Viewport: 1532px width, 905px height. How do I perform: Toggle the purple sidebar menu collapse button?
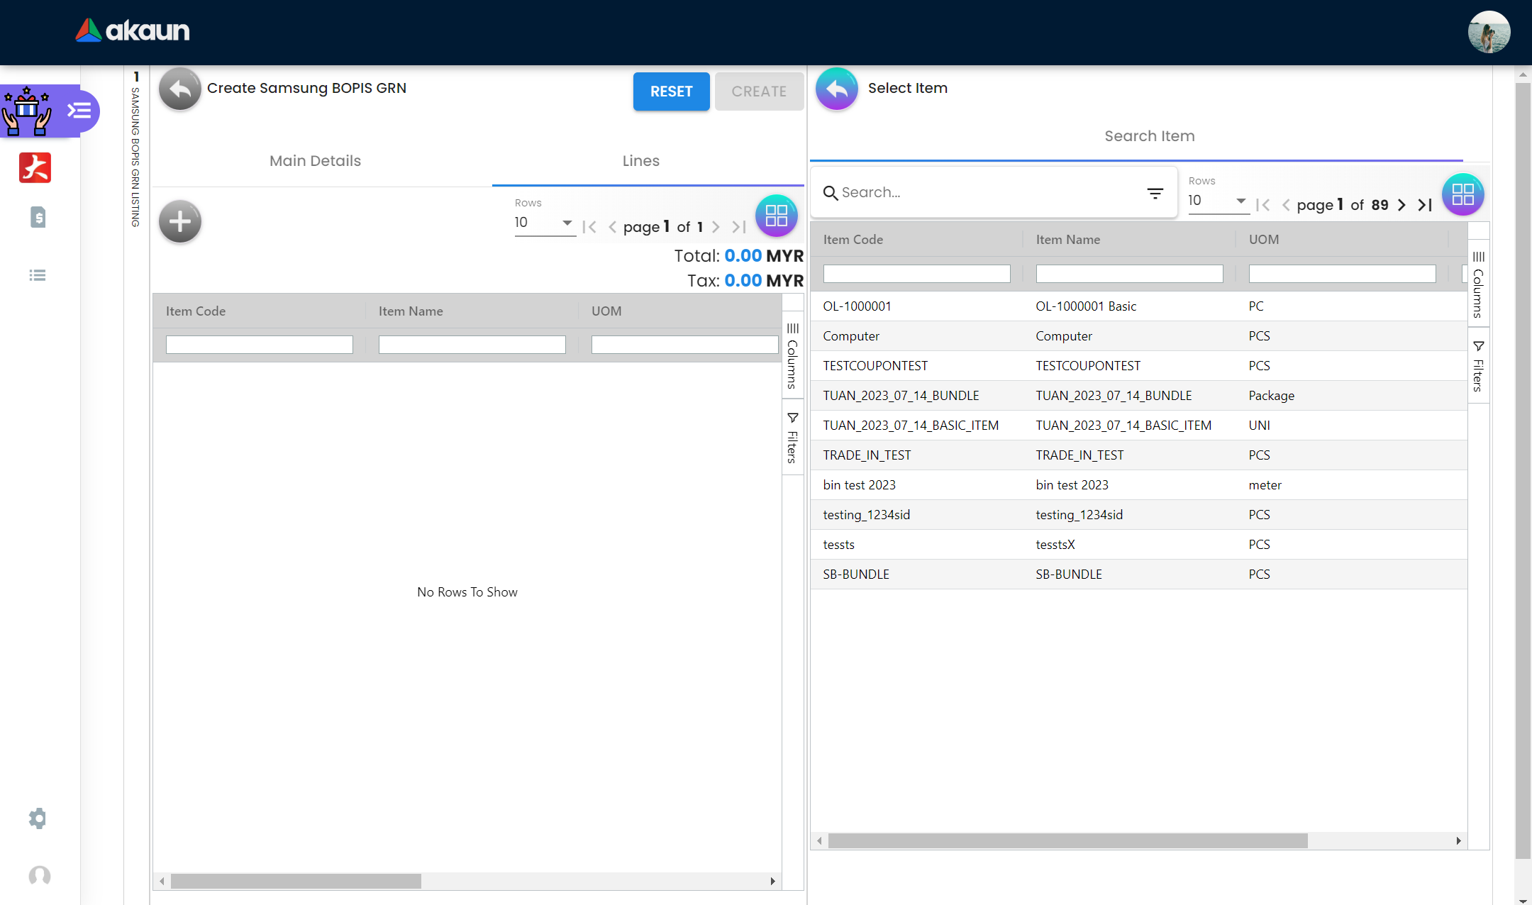coord(79,111)
